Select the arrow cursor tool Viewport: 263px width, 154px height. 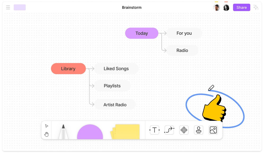[x=47, y=126]
